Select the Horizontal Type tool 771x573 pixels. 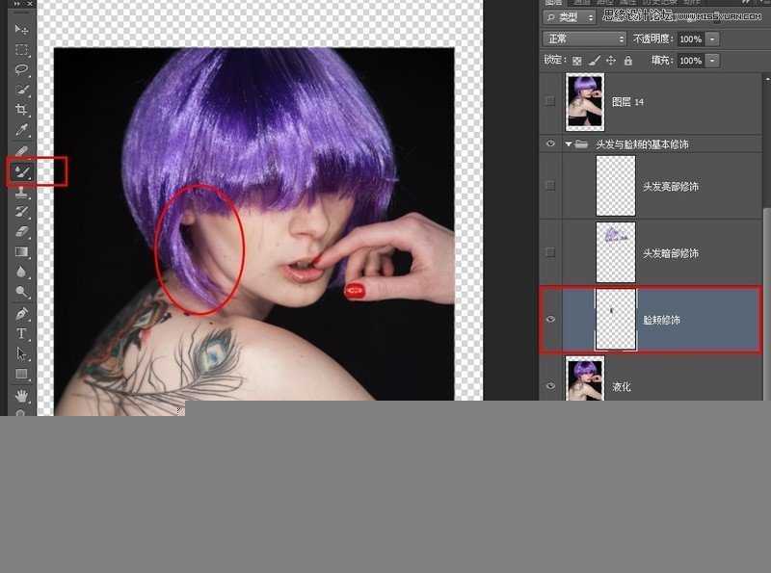[21, 333]
